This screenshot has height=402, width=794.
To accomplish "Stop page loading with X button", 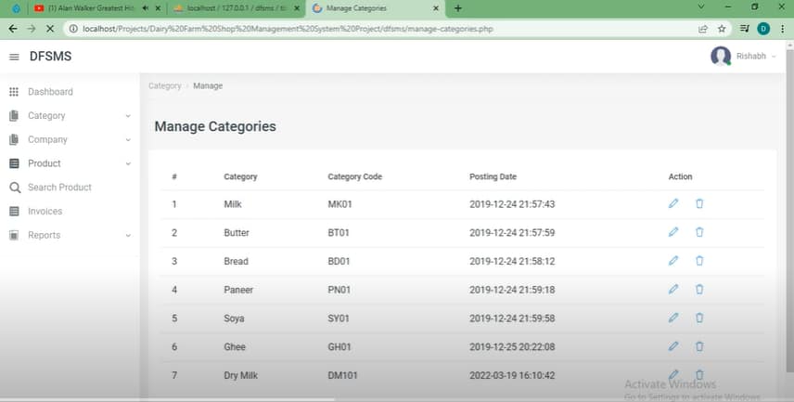I will point(50,29).
